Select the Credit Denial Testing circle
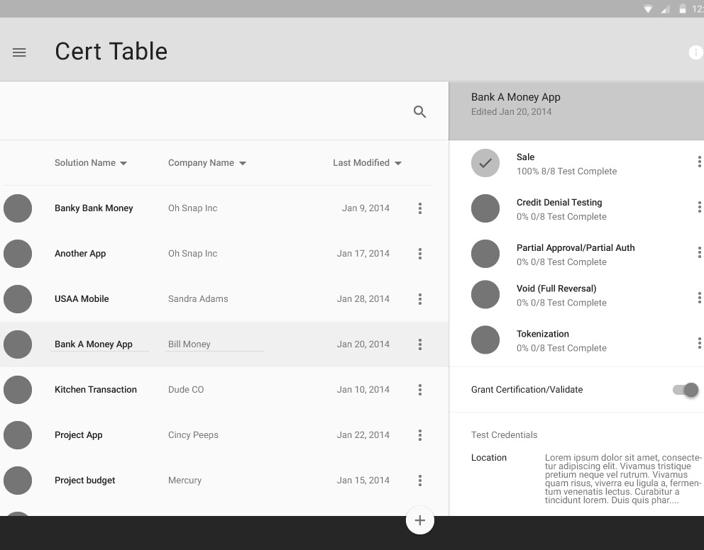The image size is (704, 550). [485, 208]
